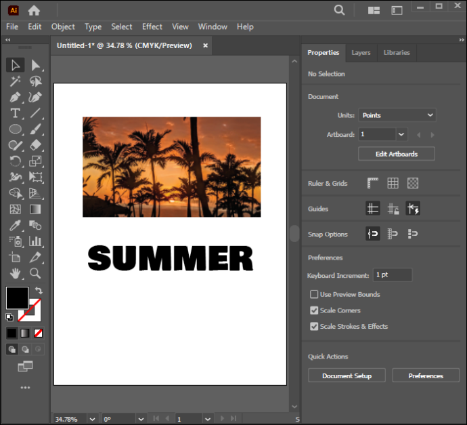
Task: Toggle smart guides icon
Action: [x=413, y=209]
